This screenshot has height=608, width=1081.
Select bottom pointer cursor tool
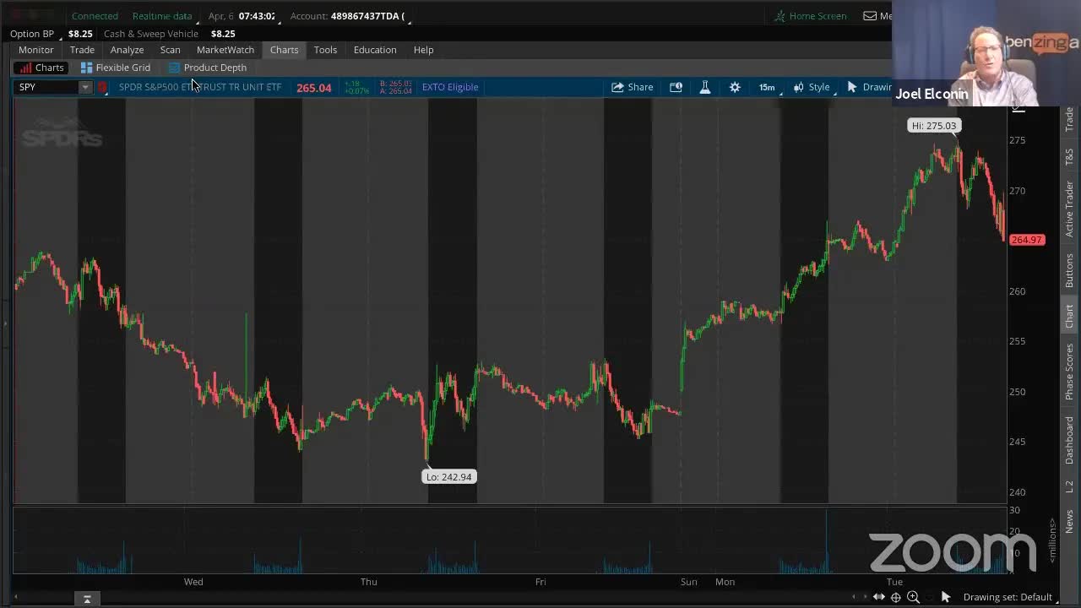coord(946,597)
